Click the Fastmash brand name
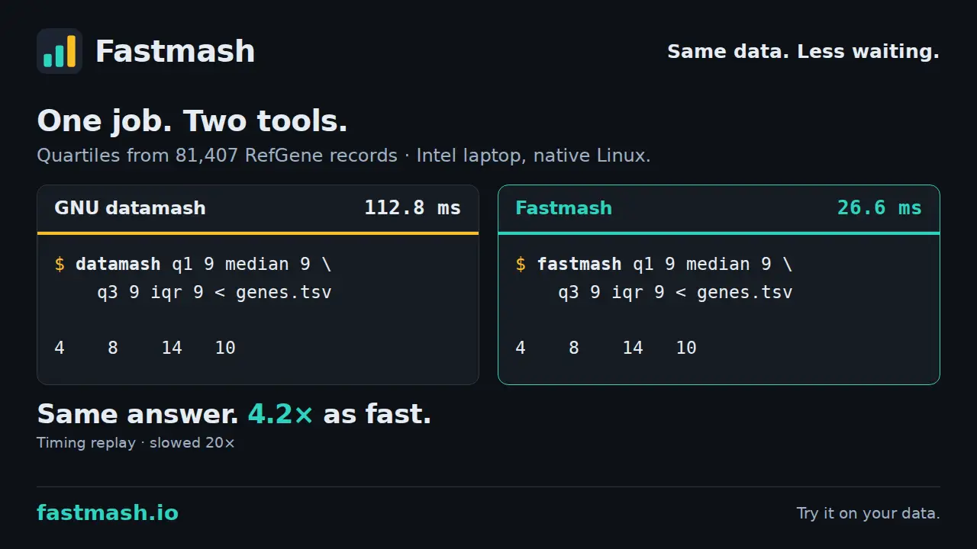This screenshot has width=977, height=549. (175, 51)
